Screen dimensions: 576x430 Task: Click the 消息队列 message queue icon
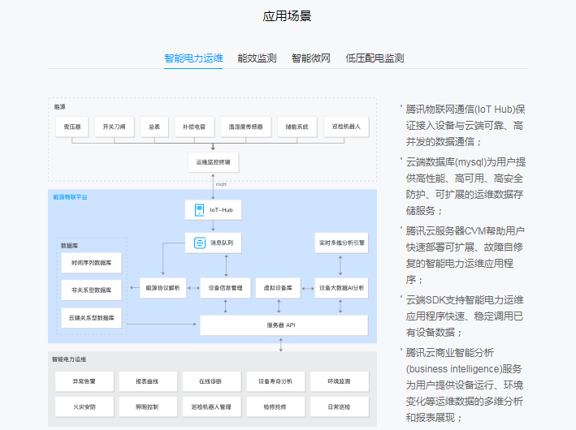(x=200, y=243)
